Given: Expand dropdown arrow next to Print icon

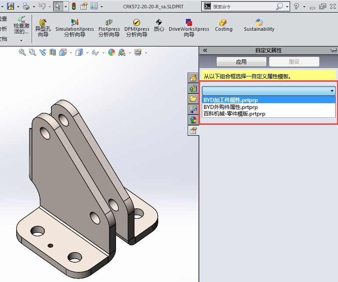Looking at the screenshot, I should point(34,7).
